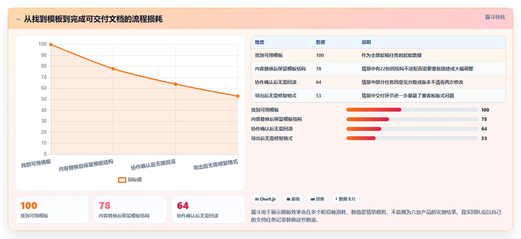Screen dimensions: 521x239
Task: Click x-axis label 协作确认后无需回滚
Action: (153, 165)
